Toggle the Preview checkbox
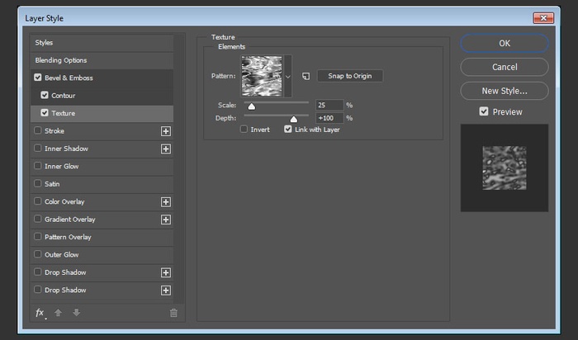 pos(484,111)
